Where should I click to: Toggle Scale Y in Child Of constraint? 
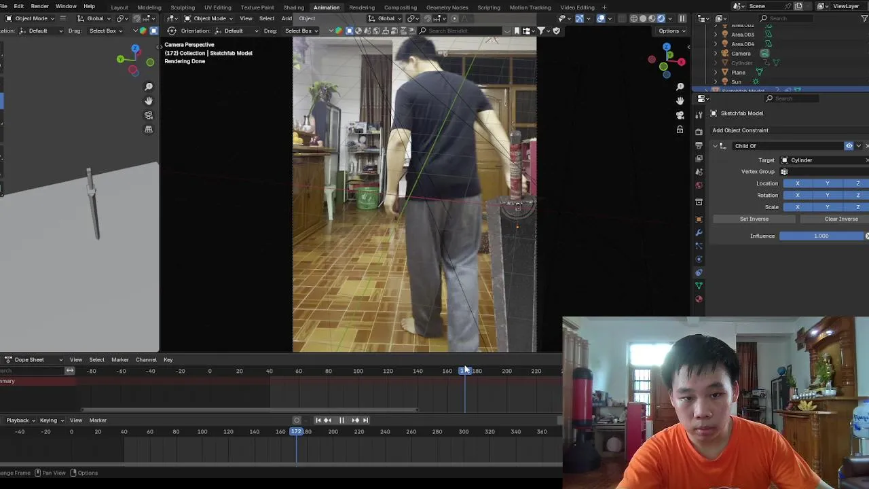pos(828,207)
